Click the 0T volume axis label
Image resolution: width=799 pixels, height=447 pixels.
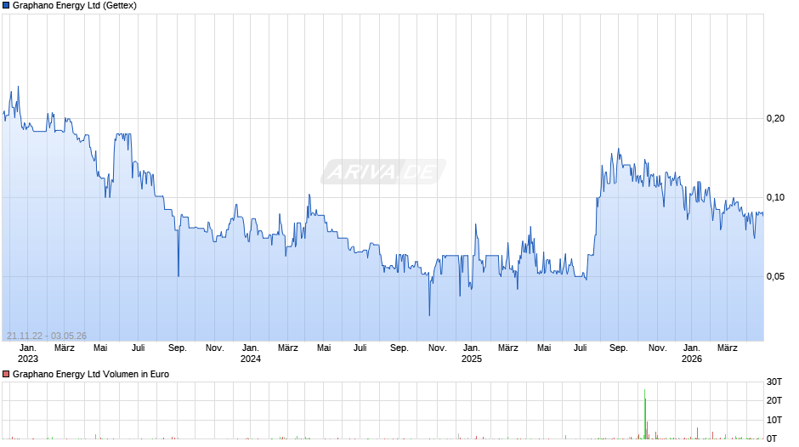point(772,439)
